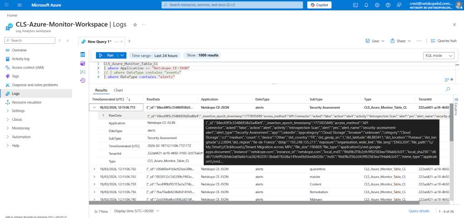Open the notifications bell
The image size is (464, 218).
[x=366, y=5]
